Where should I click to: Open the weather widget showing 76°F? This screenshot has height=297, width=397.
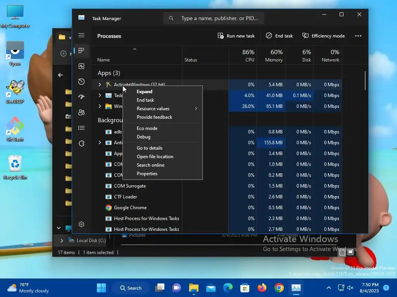point(28,288)
